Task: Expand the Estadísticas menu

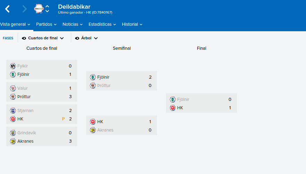Action: (102, 24)
